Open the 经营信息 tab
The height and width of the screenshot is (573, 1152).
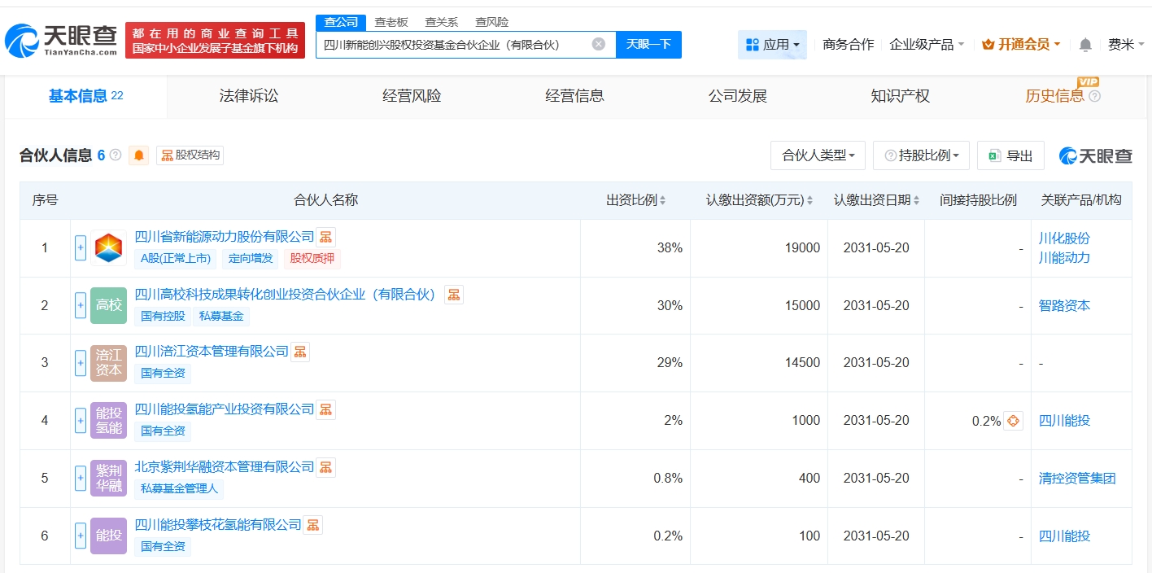pos(574,96)
